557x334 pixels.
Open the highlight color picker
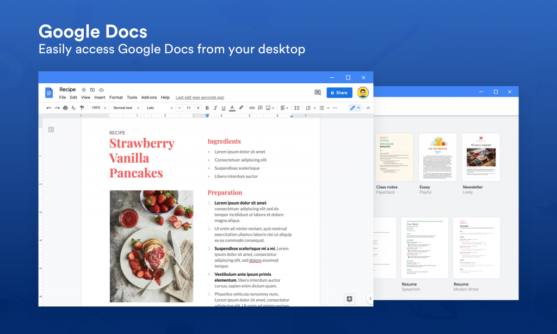tap(241, 108)
